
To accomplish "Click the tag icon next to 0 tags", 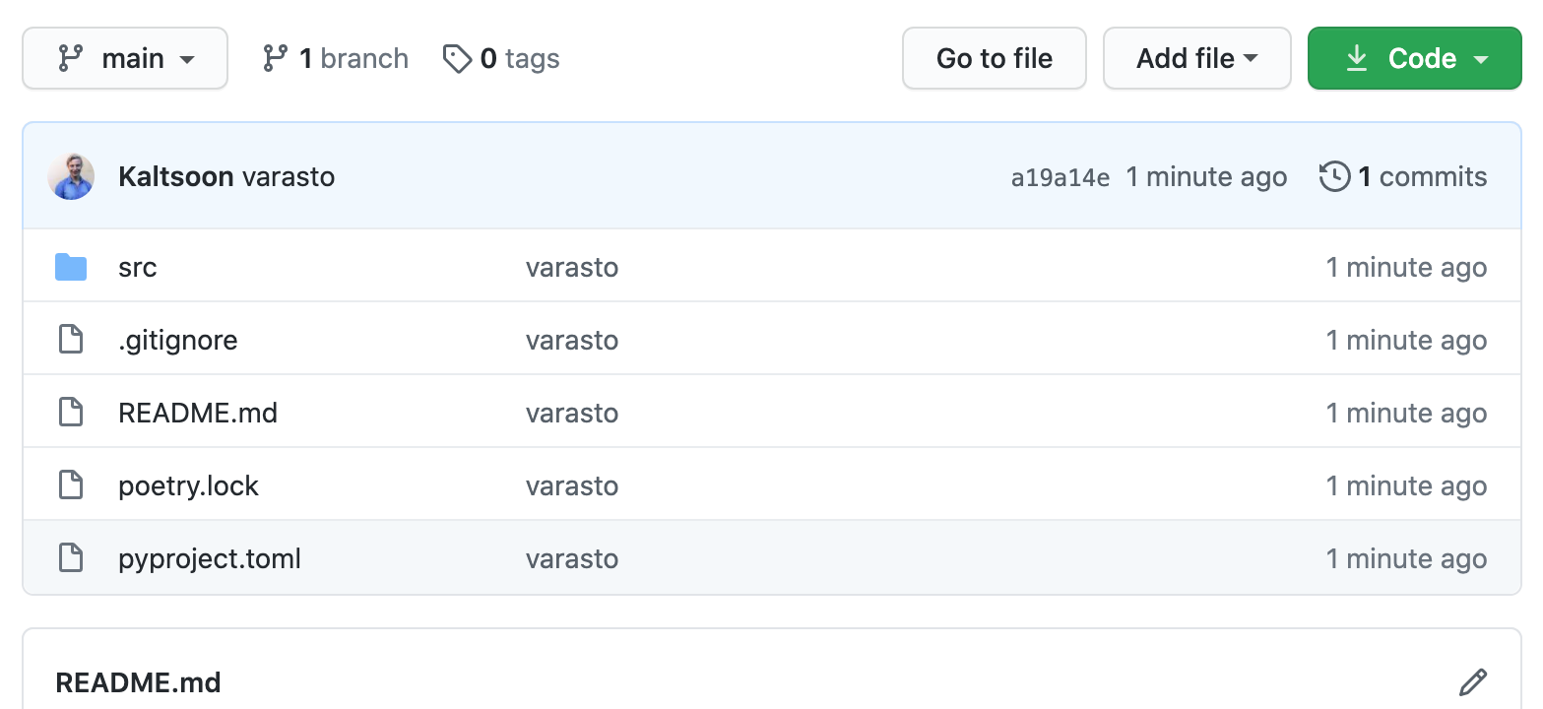I will tap(457, 59).
